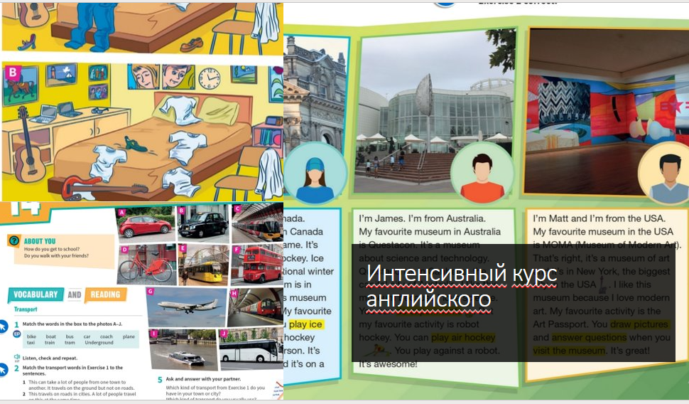Select photo C of the train at a station

click(x=258, y=223)
